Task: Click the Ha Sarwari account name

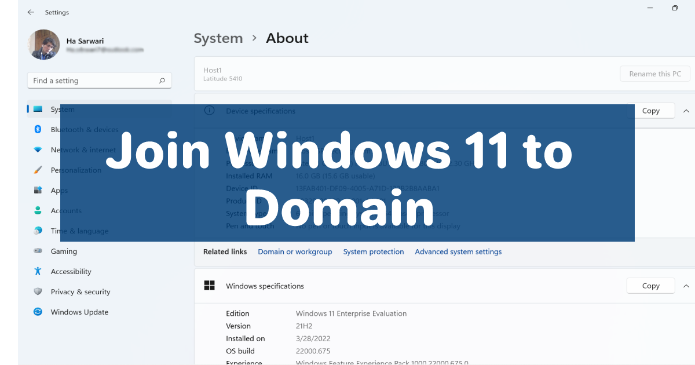Action: click(x=85, y=41)
